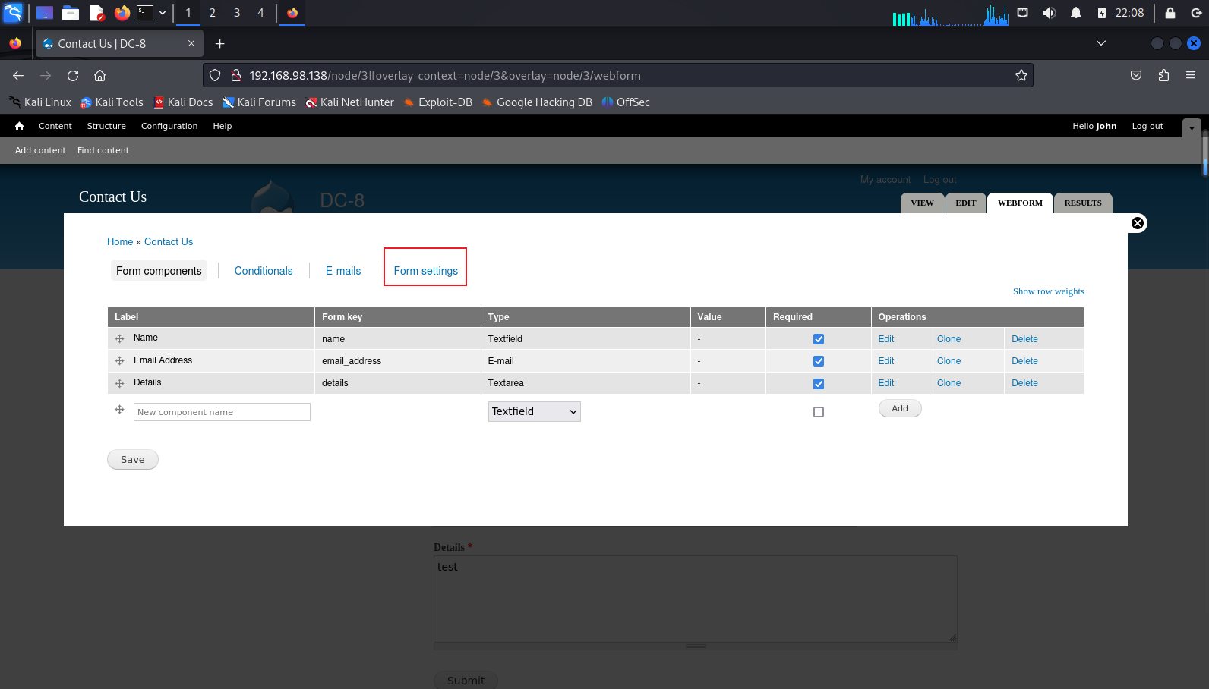Click Show row weights link
This screenshot has height=689, width=1209.
coord(1048,291)
